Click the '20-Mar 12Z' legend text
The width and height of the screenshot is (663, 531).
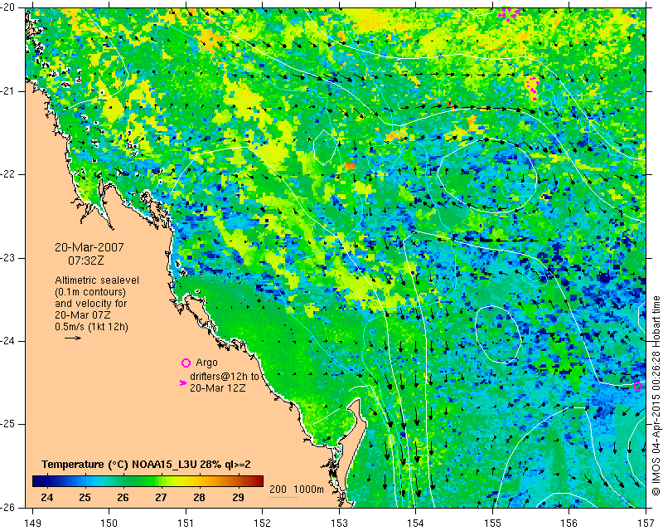[x=217, y=387]
